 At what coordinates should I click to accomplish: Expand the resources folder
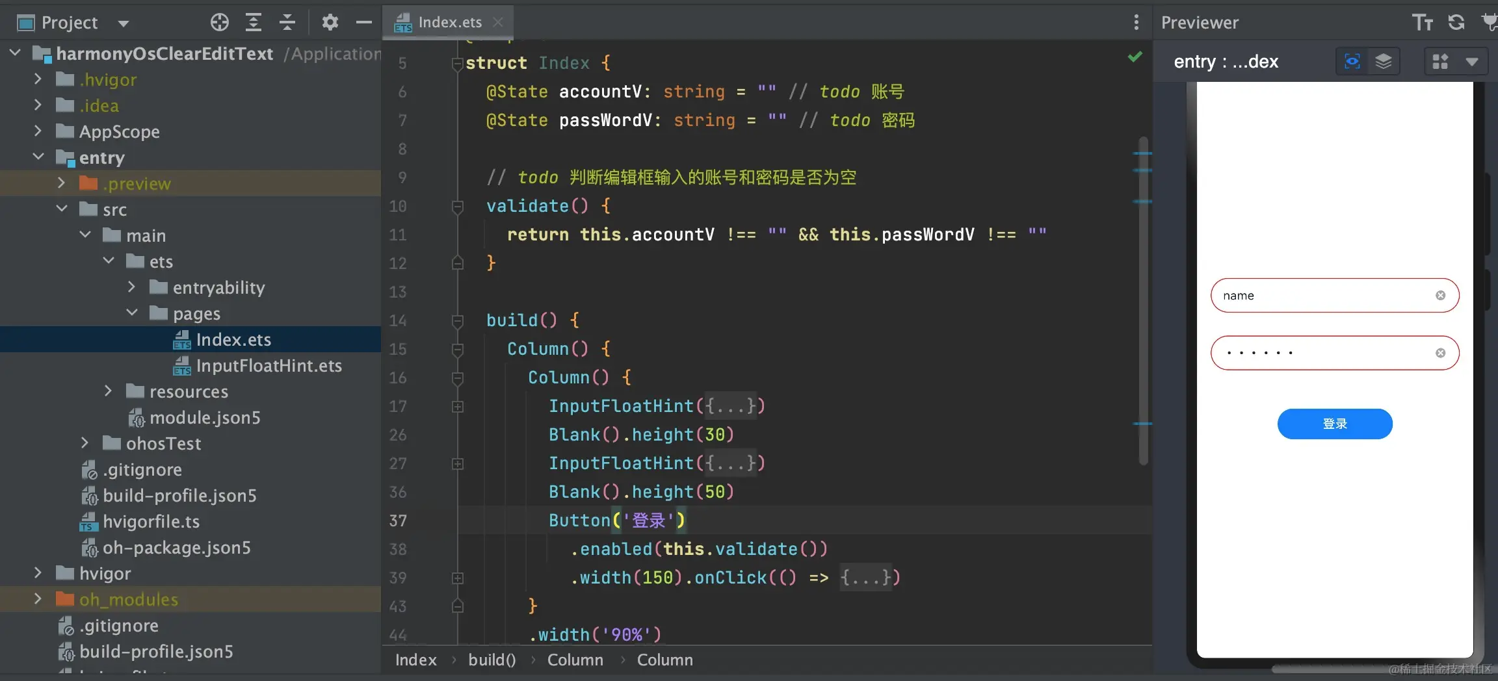click(x=108, y=391)
